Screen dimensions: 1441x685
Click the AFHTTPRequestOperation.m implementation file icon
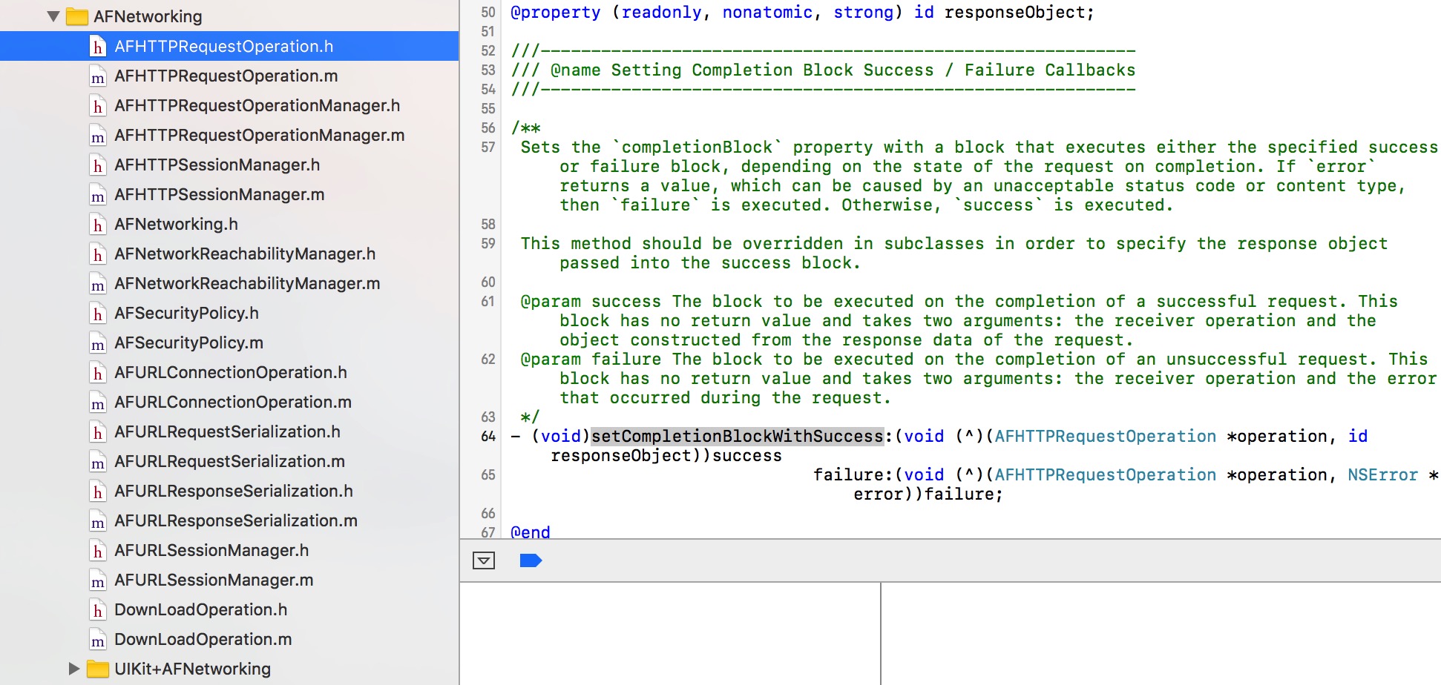[x=97, y=76]
